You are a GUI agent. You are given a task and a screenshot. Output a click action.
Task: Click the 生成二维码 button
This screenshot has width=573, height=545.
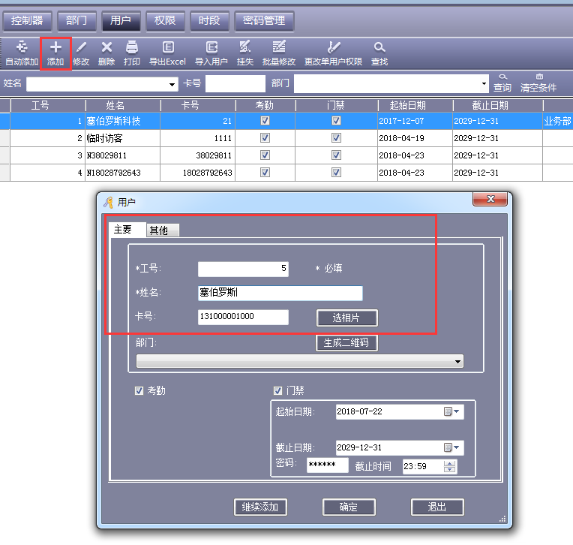pos(346,343)
